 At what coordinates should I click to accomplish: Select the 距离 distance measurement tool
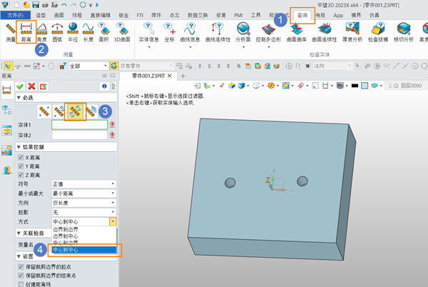(26, 32)
